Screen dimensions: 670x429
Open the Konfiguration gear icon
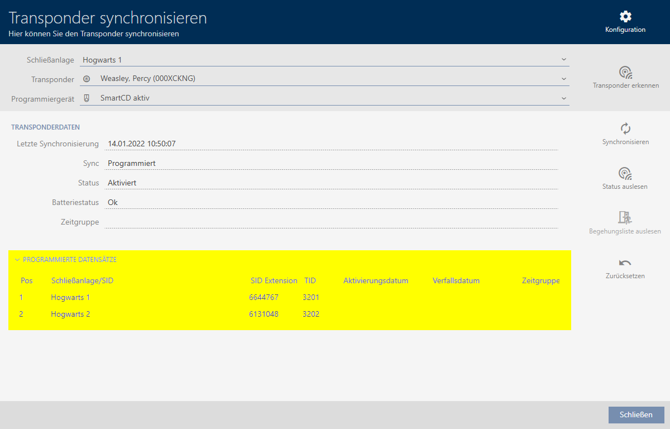[x=625, y=17]
